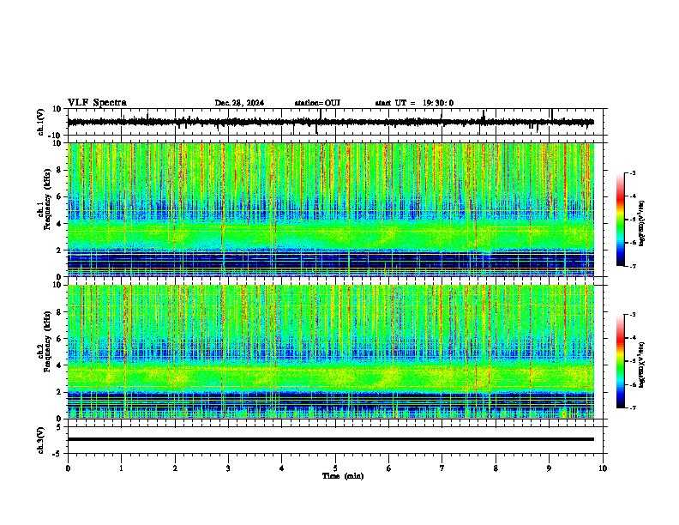Click the 'ch.3(V)' axis label
This screenshot has height=525, width=679.
click(41, 441)
